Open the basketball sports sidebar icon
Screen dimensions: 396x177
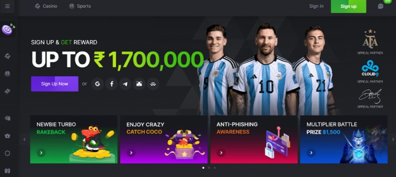[7, 74]
